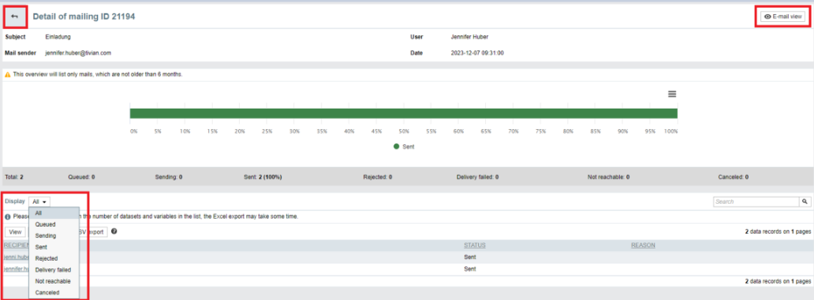Click the View button

point(15,231)
